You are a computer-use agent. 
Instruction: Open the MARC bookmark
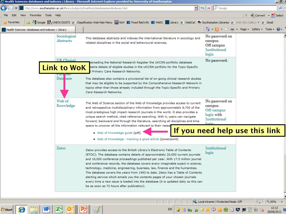click(157, 22)
